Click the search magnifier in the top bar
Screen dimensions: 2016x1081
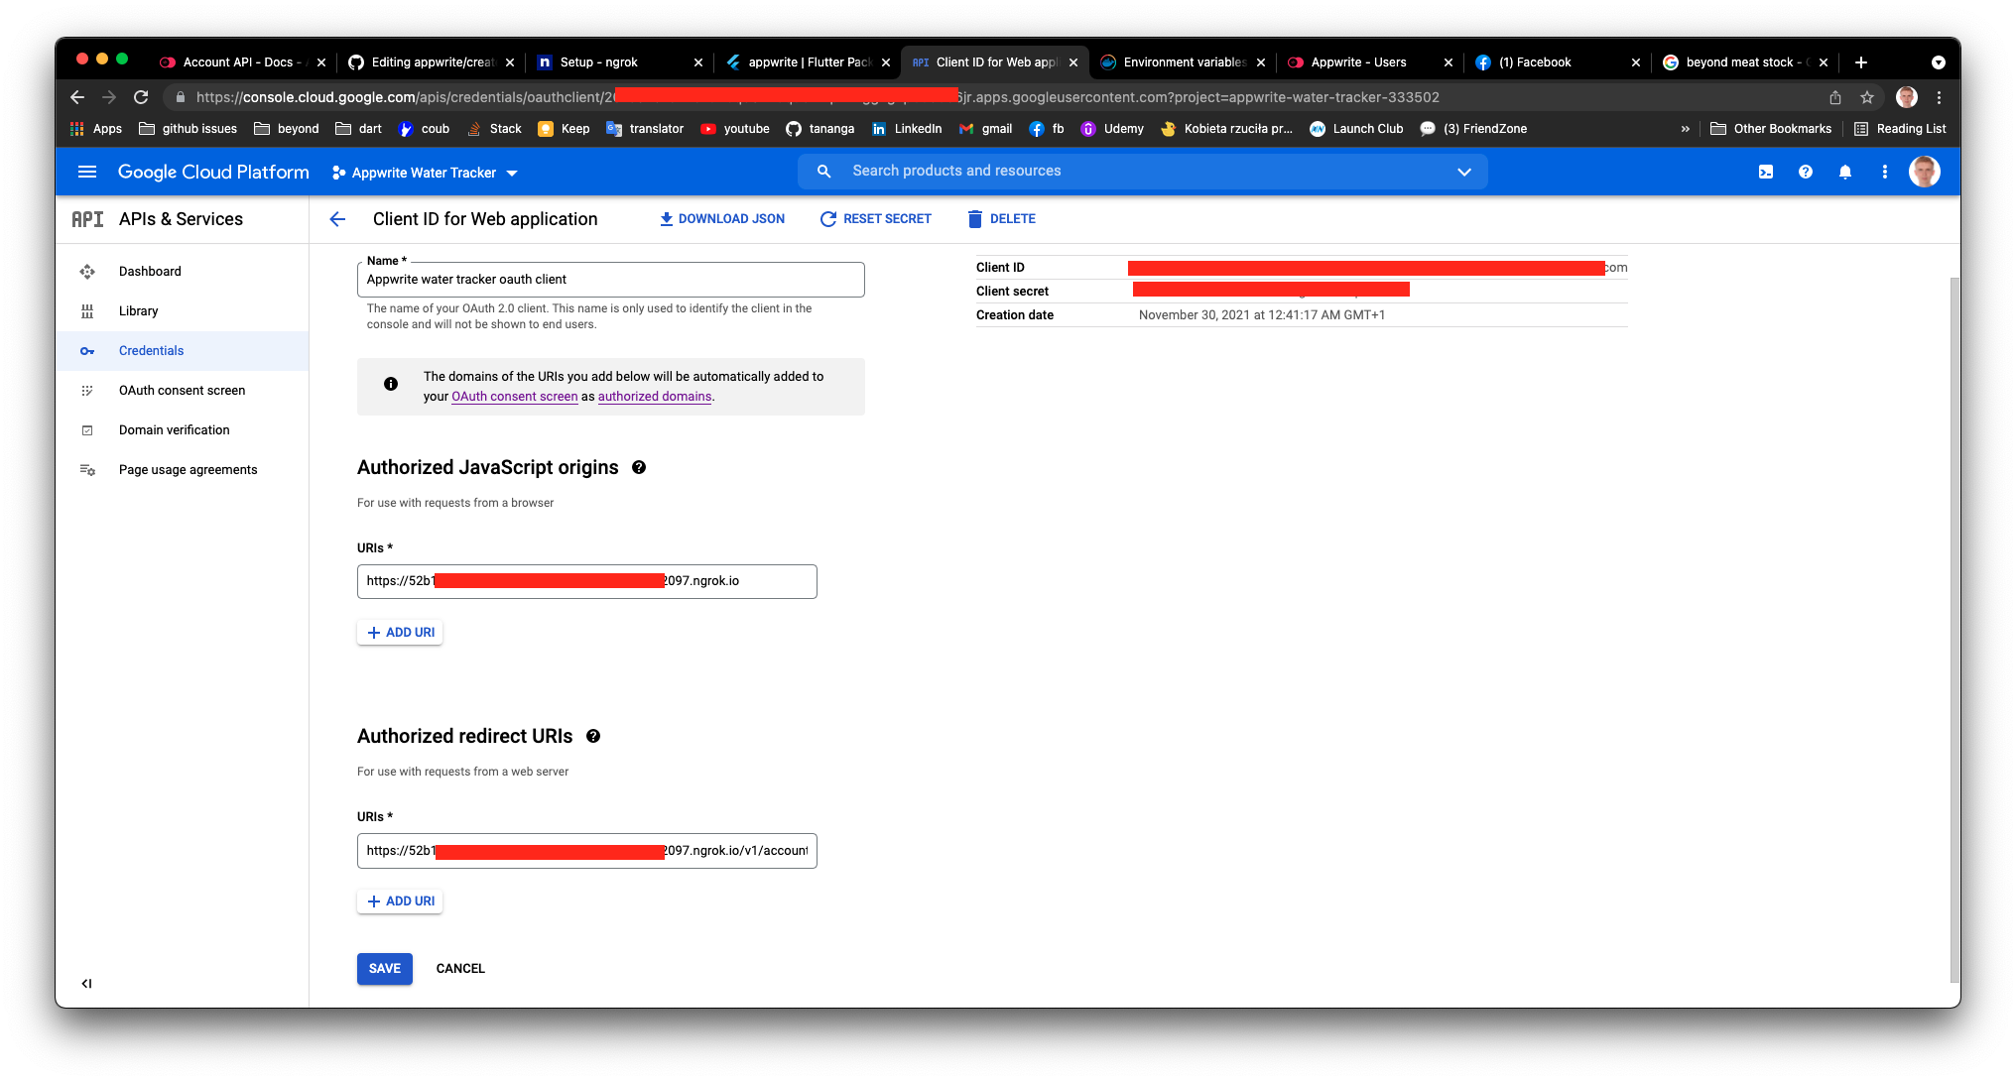coord(823,171)
